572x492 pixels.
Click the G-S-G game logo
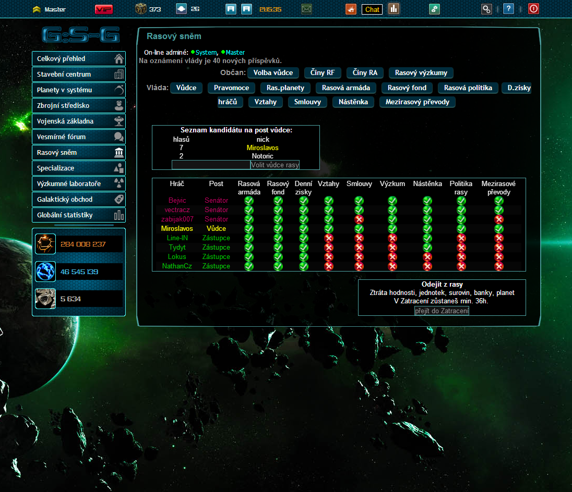pyautogui.click(x=80, y=35)
